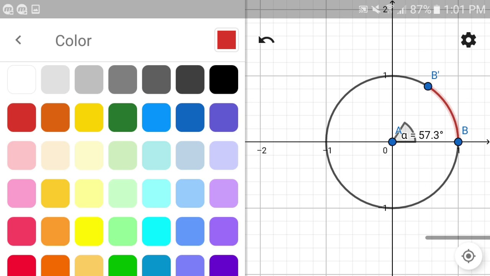Select the pale green pastel swatch
The image size is (490, 276).
pyautogui.click(x=122, y=155)
